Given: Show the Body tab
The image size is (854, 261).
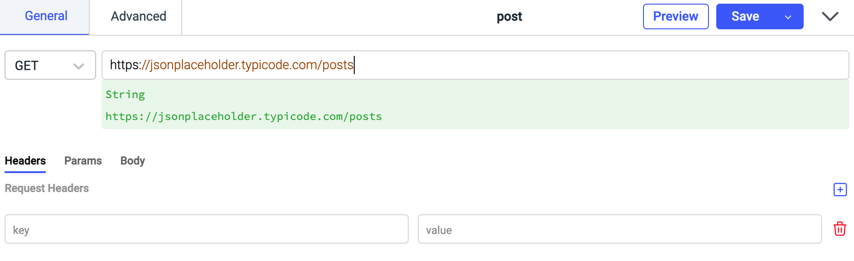Looking at the screenshot, I should [132, 161].
